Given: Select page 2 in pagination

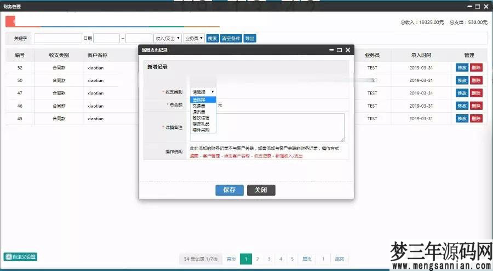Looking at the screenshot, I should coord(257,259).
